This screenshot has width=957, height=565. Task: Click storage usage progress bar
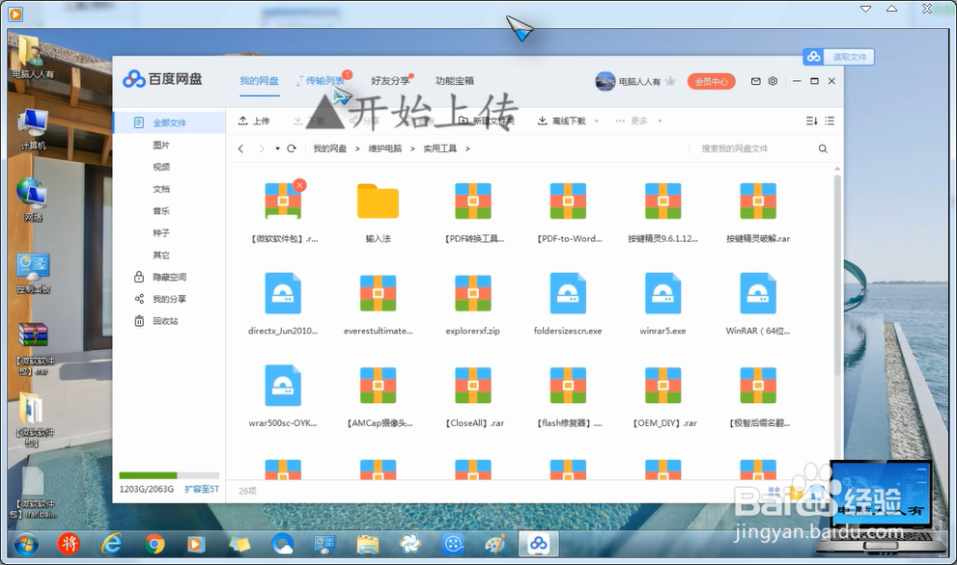click(x=169, y=474)
